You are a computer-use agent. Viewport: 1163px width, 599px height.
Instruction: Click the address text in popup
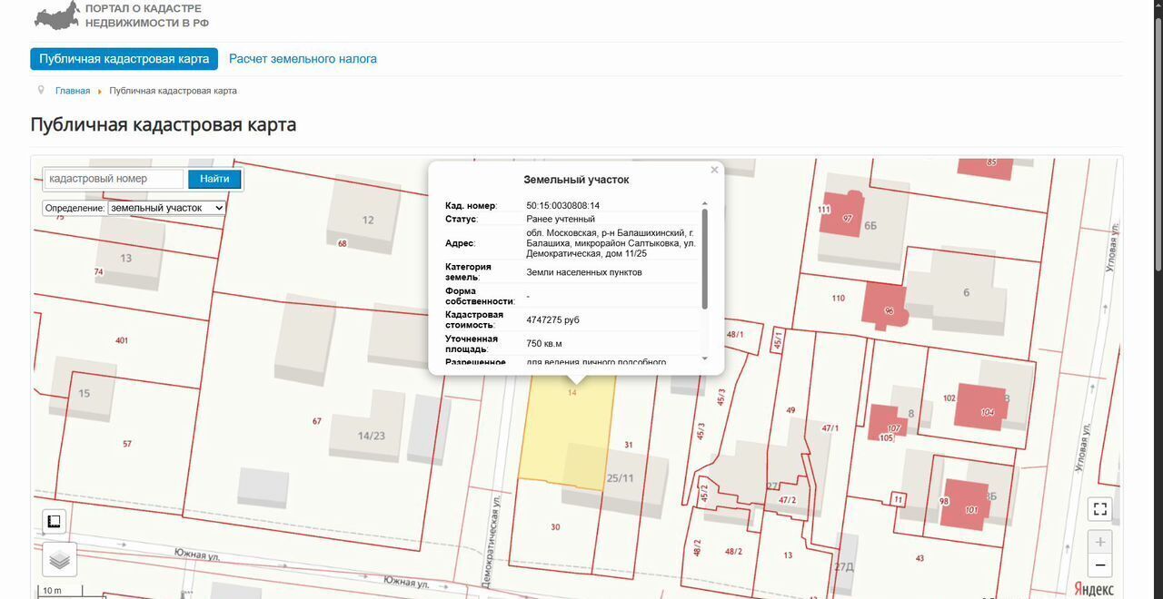[x=611, y=243]
